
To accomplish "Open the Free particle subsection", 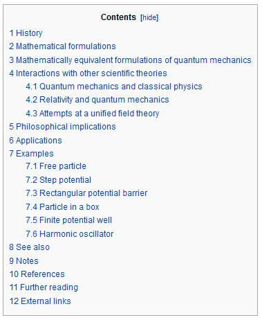I will 56,166.
